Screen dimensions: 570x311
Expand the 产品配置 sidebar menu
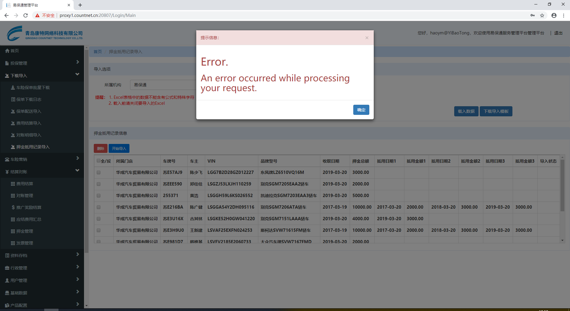42,305
